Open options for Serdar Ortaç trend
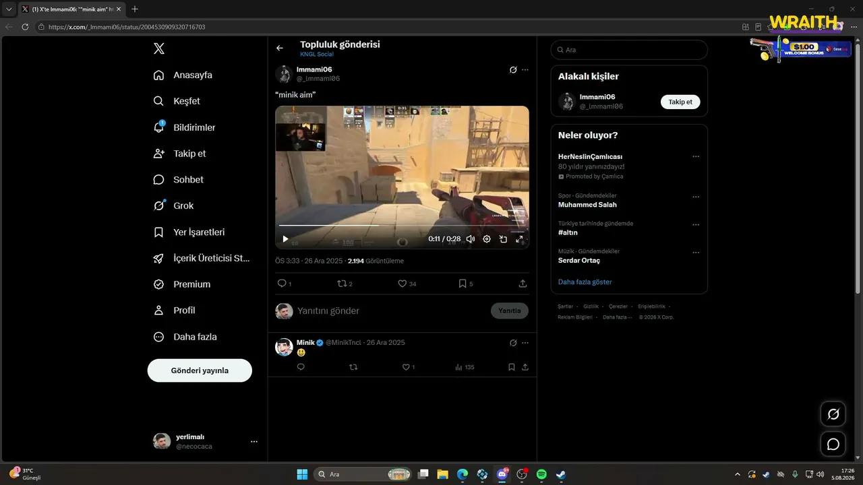The height and width of the screenshot is (485, 863). [696, 252]
